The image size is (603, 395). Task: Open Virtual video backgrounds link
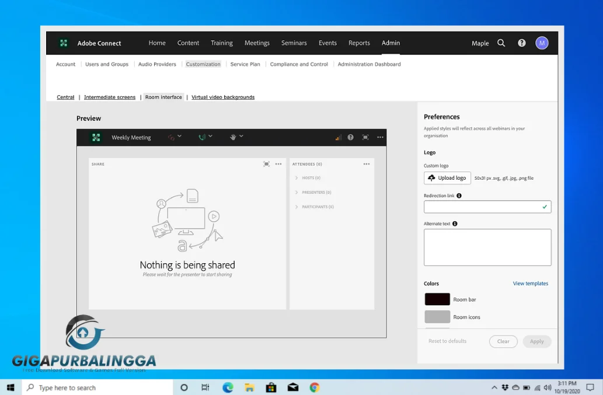[223, 97]
